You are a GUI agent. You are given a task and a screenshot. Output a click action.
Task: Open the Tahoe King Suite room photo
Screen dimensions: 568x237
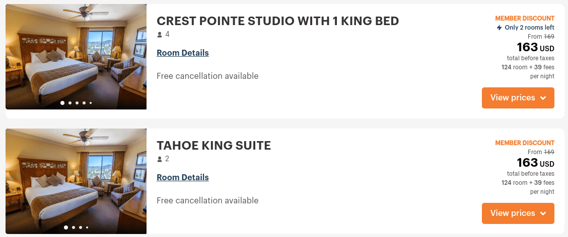76,178
